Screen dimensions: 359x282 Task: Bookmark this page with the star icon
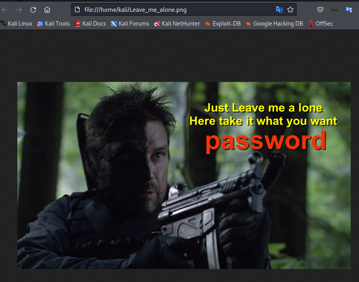coord(290,10)
